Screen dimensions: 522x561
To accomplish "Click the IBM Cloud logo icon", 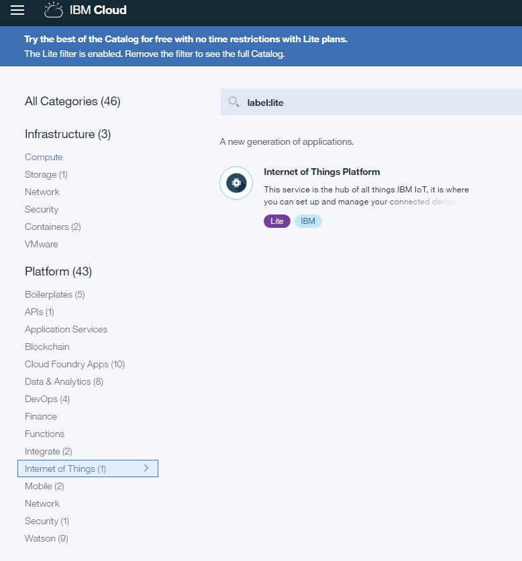I will [54, 10].
